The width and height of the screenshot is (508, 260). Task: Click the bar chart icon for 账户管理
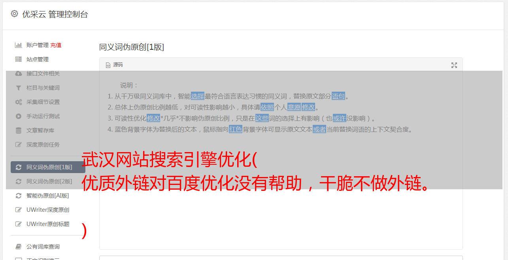click(18, 45)
